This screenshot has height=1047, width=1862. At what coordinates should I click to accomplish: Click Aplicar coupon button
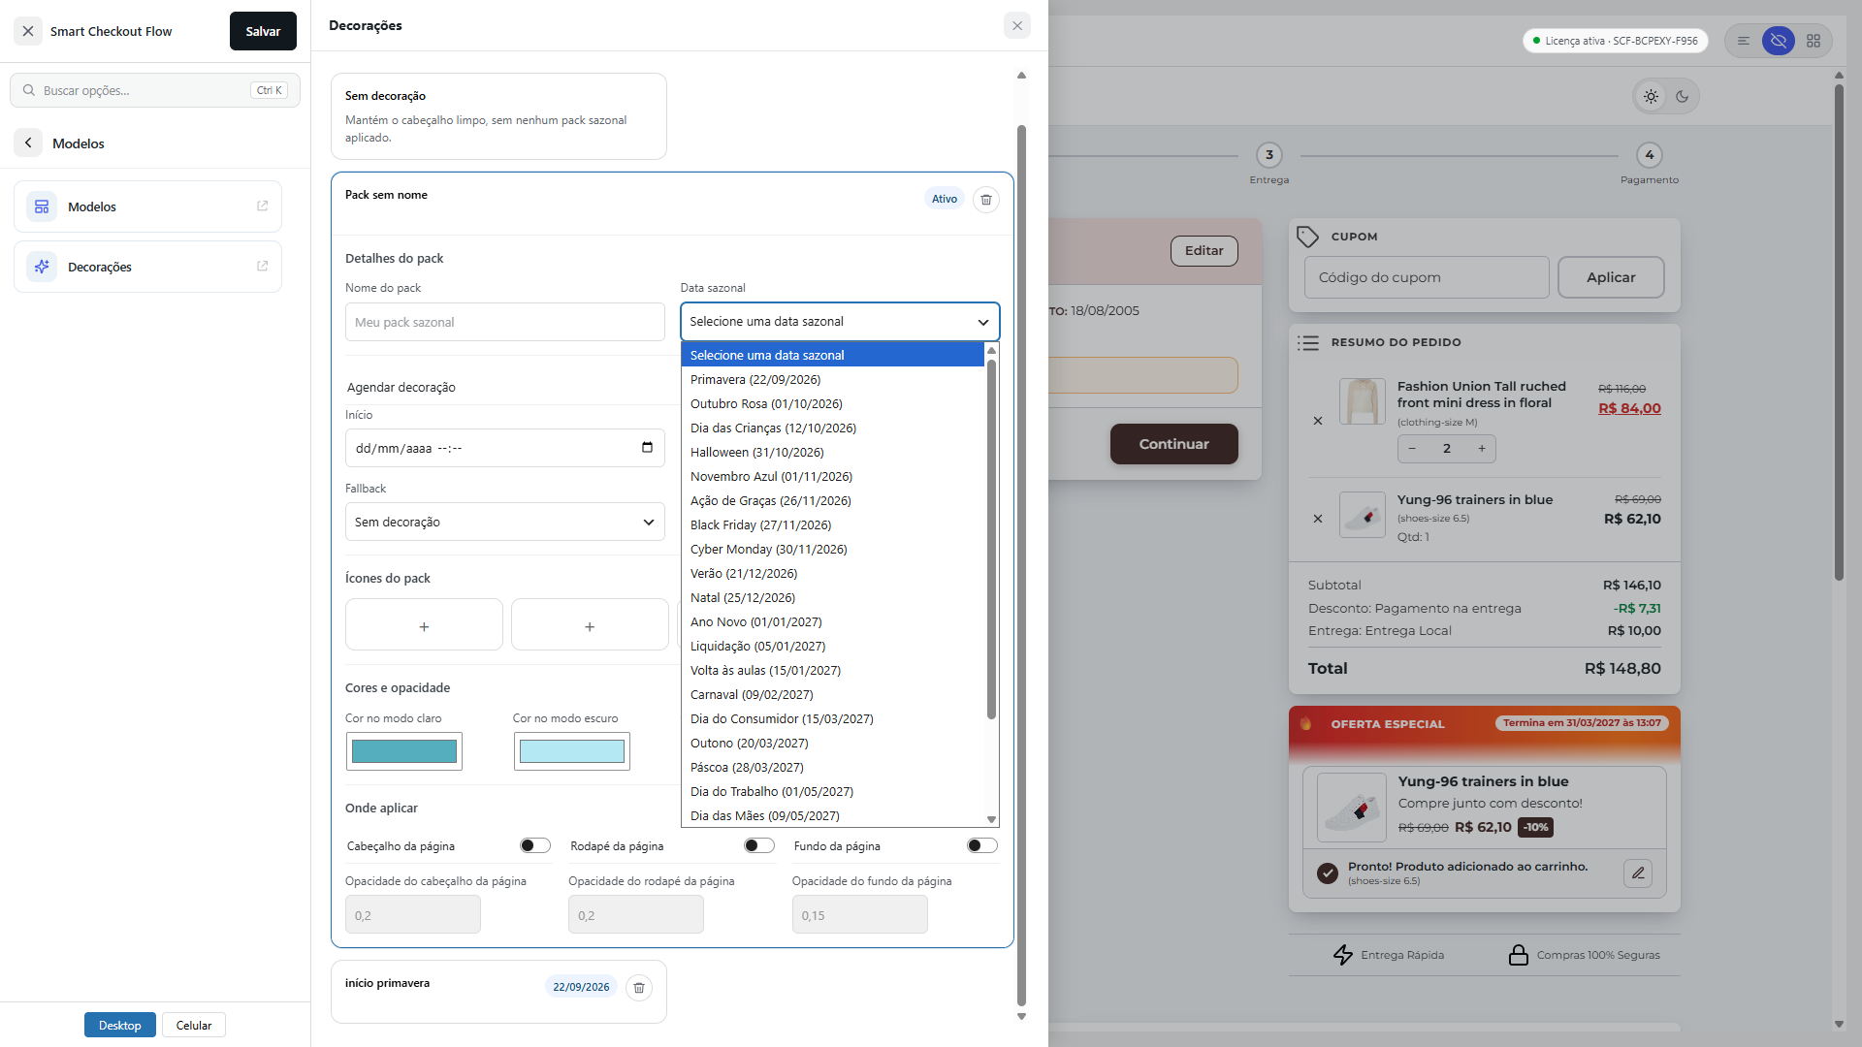pos(1611,277)
